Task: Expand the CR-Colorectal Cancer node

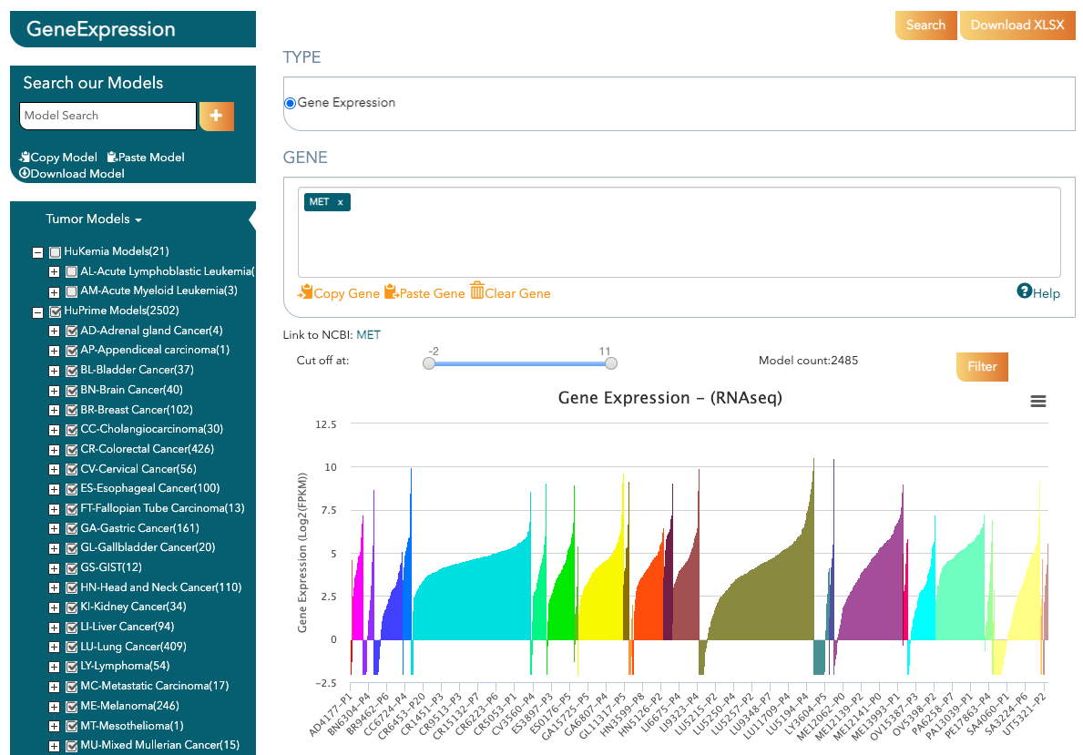Action: pos(55,450)
